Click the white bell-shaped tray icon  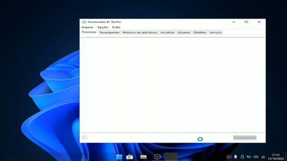235,157
